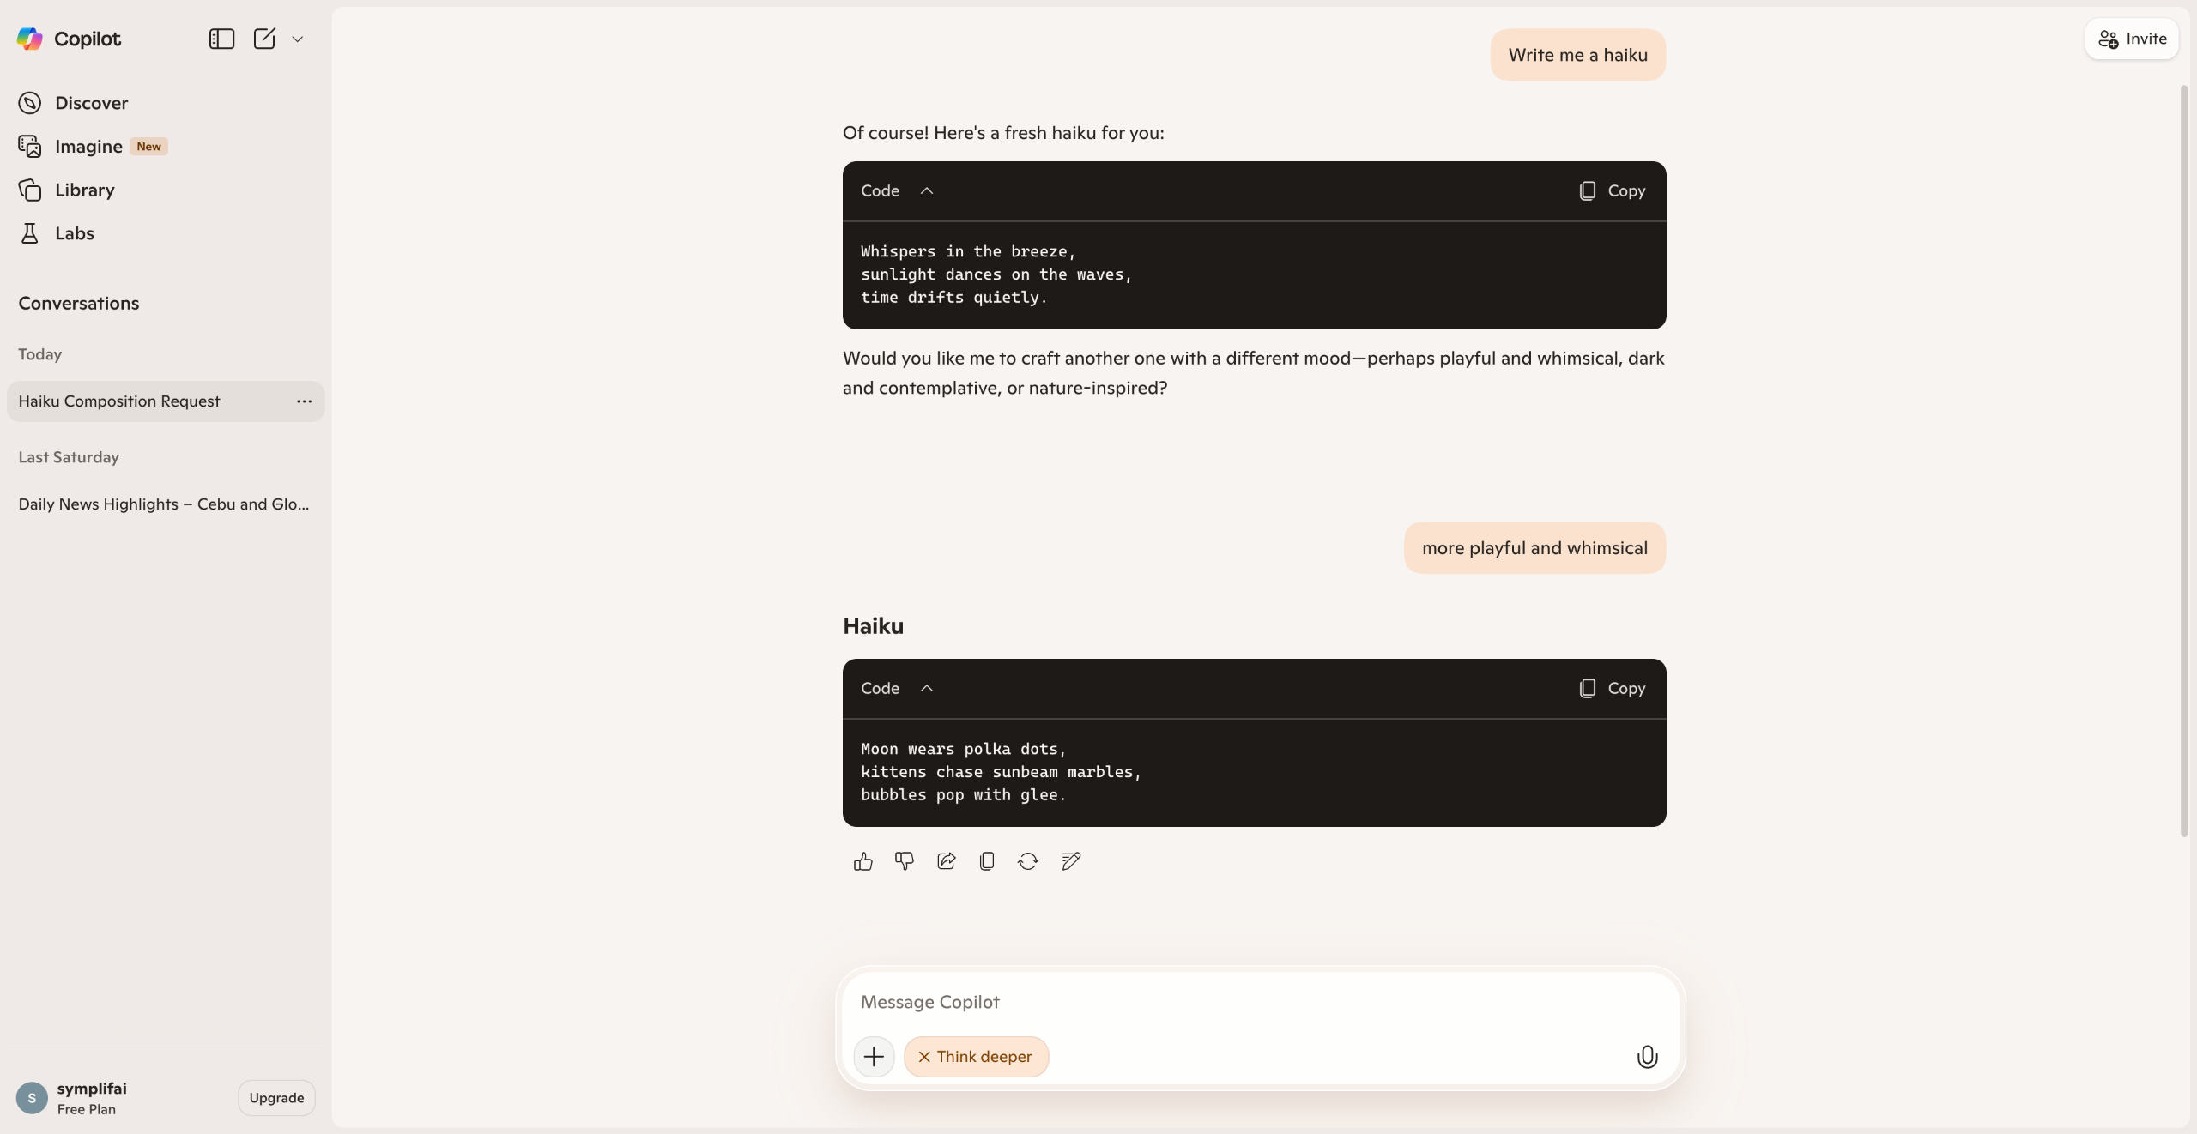Open the Imagine section
2197x1134 pixels.
(88, 147)
